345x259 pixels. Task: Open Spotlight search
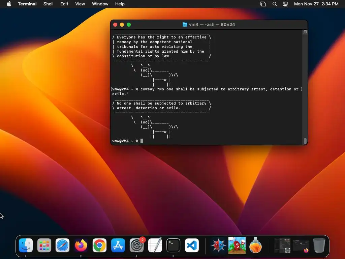coord(274,4)
